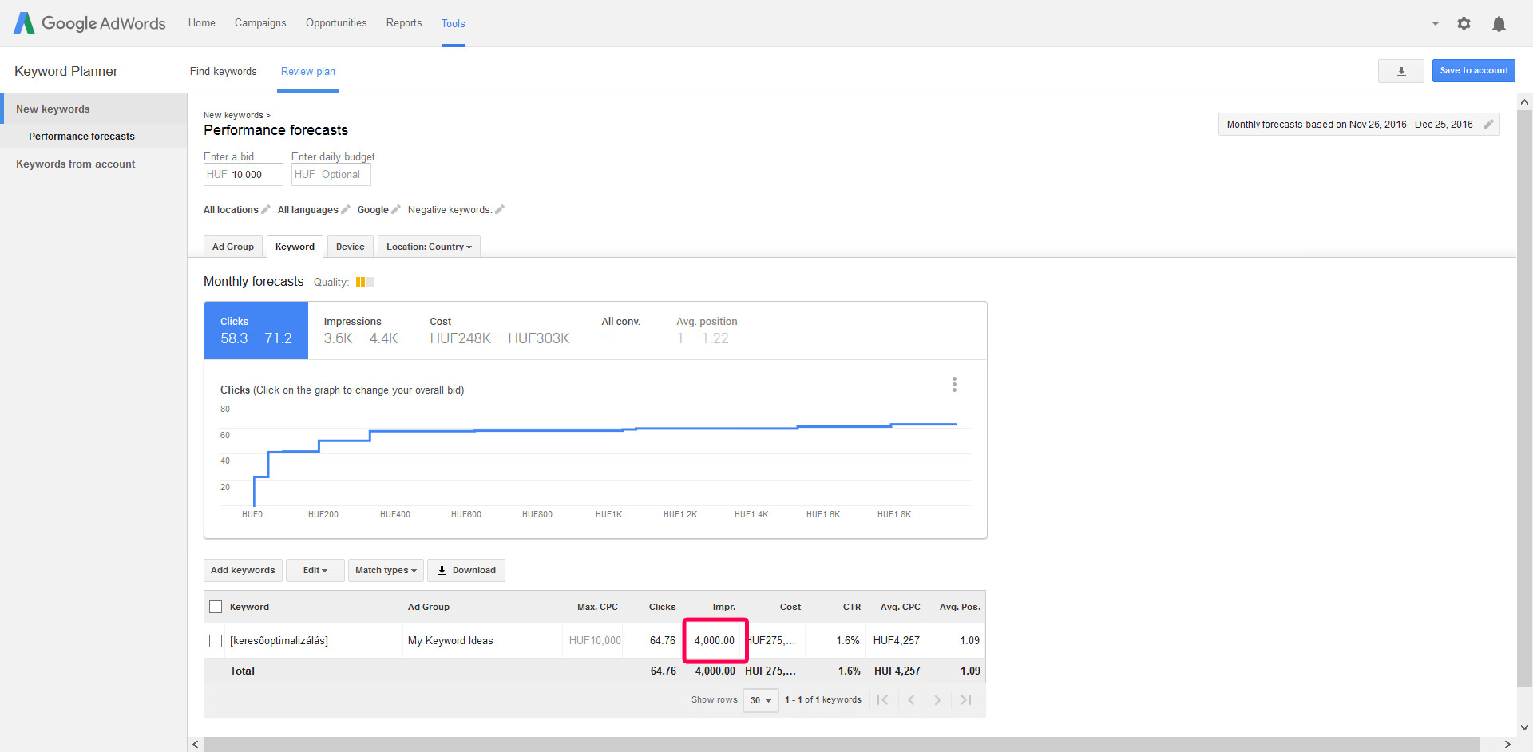
Task: Go to first page of keywords
Action: coord(882,699)
